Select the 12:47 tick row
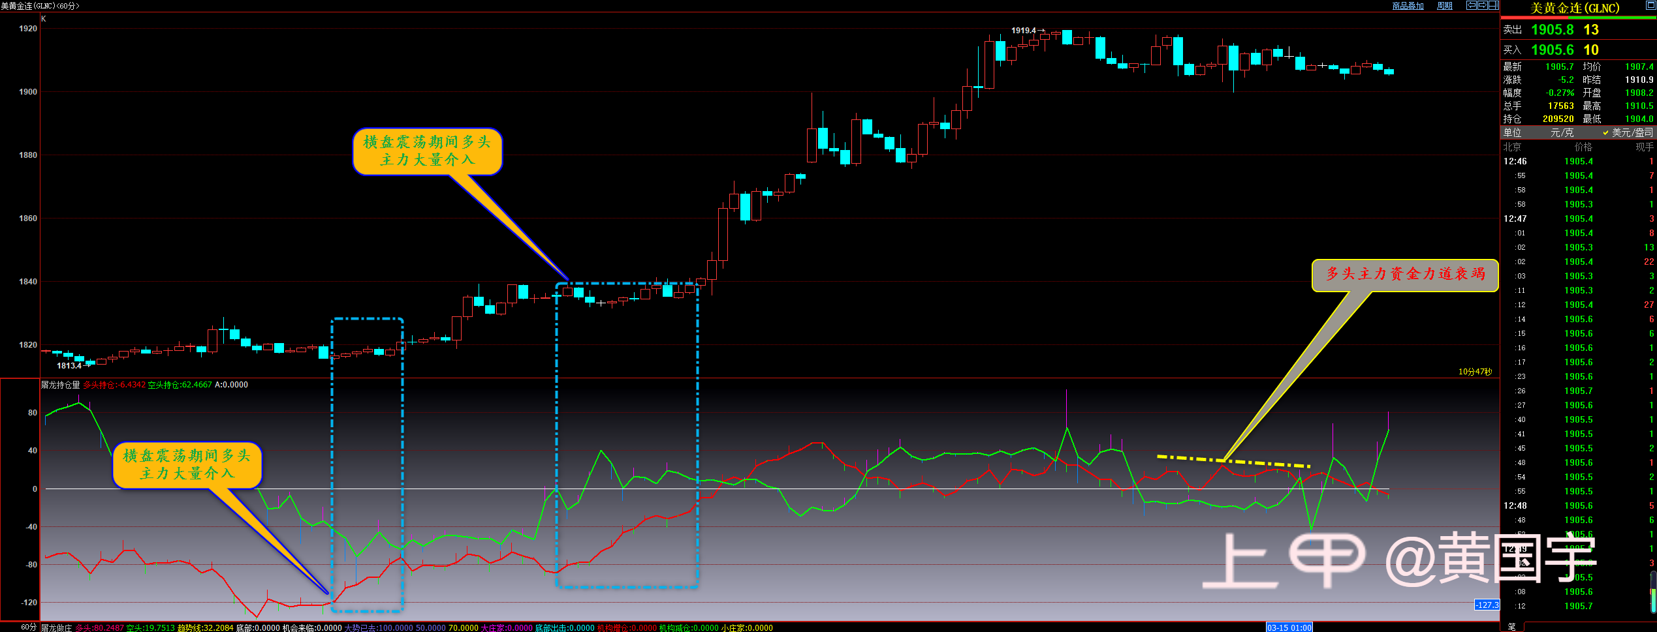Image resolution: width=1657 pixels, height=632 pixels. coord(1578,218)
